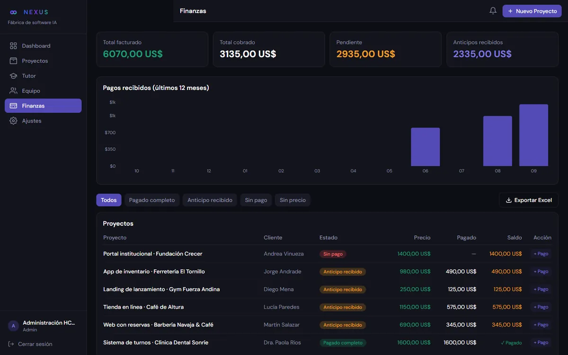568x355 pixels.
Task: Click the download icon beside Exportar Excel
Action: click(509, 200)
